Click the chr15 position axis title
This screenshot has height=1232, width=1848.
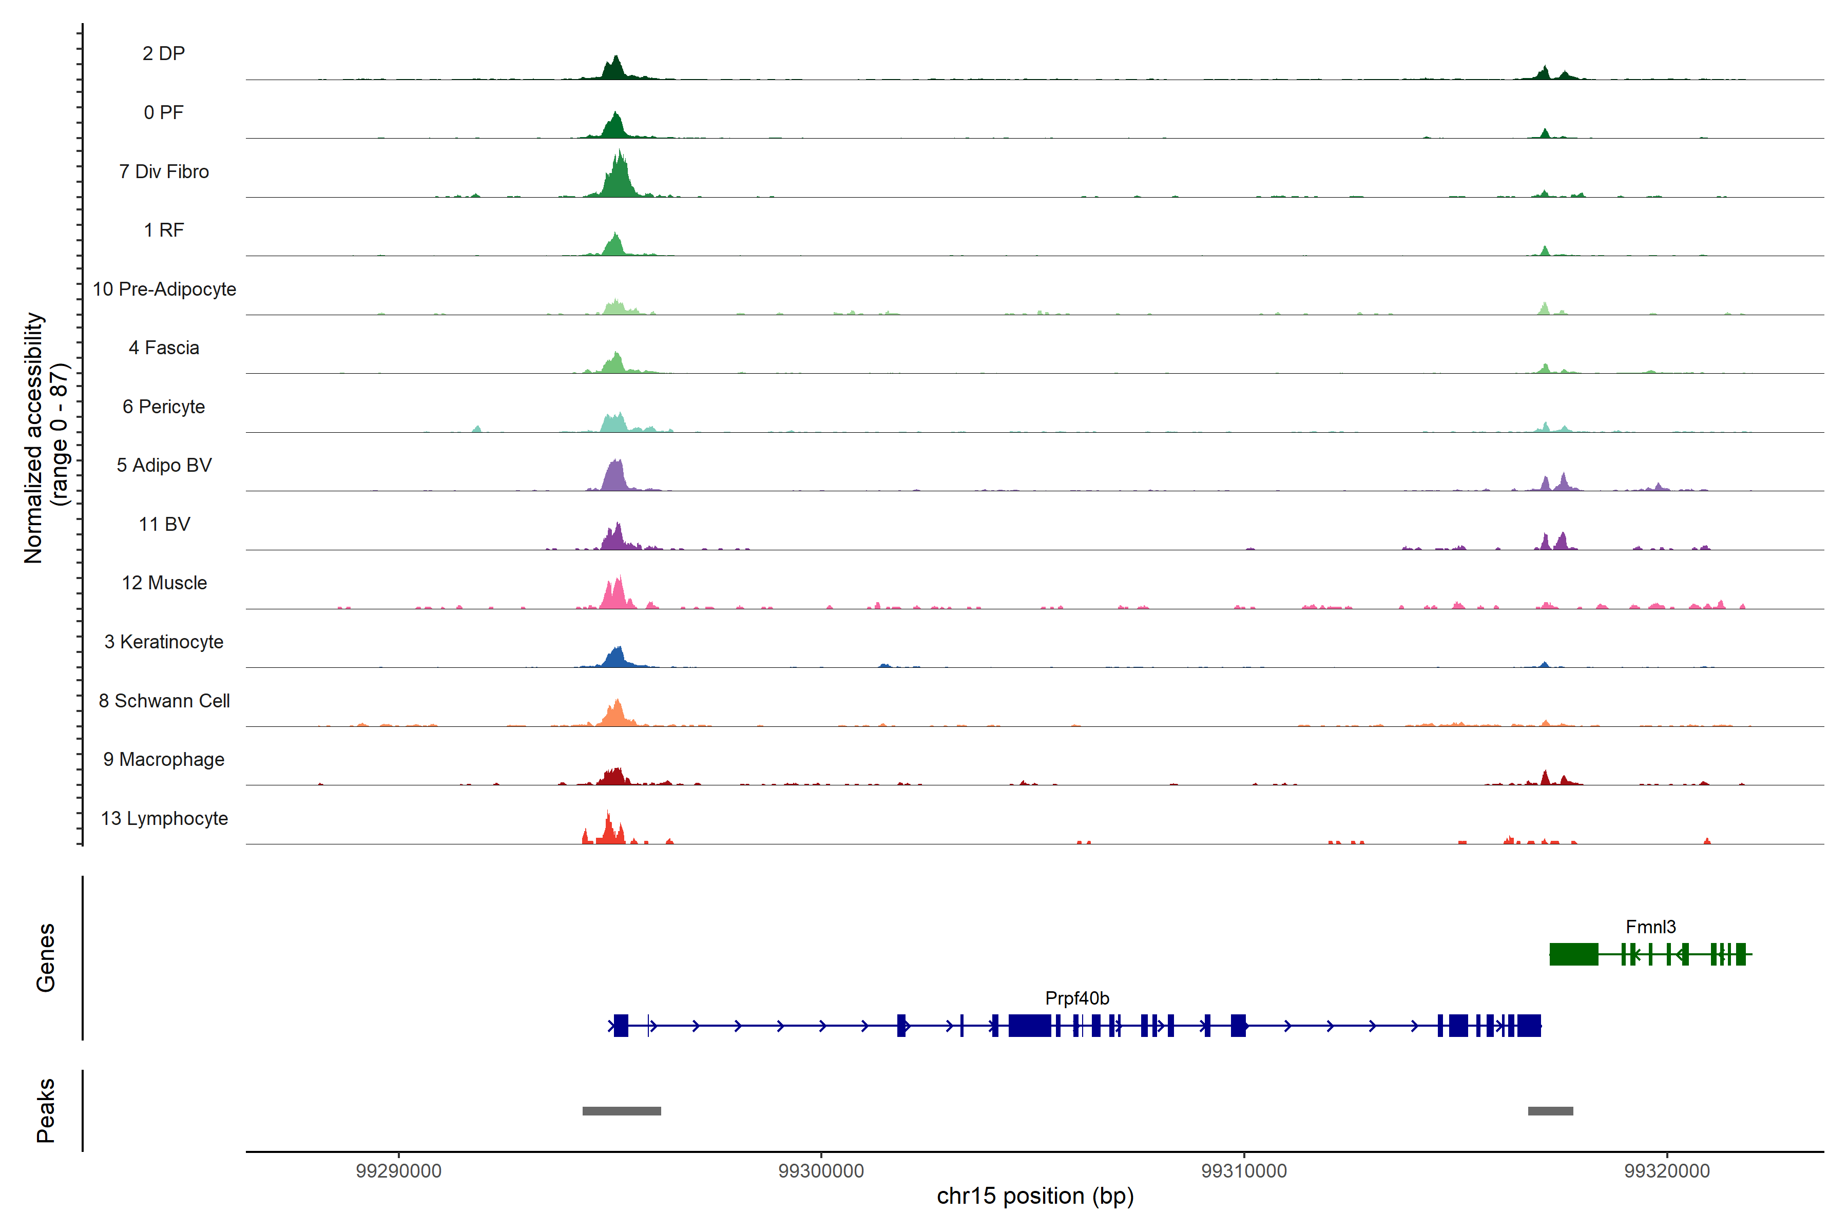point(1035,1197)
